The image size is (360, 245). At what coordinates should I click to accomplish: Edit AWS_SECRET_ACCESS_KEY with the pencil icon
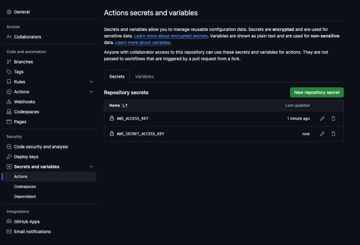point(322,134)
